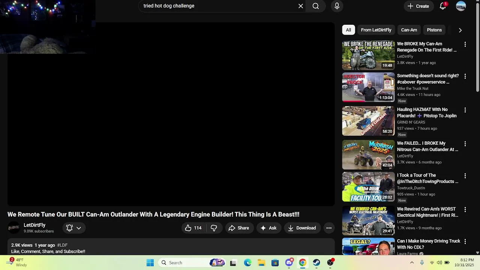The height and width of the screenshot is (270, 480).
Task: Open options for 'Hauling HAZMAT With No Placards' video
Action: 465,110
